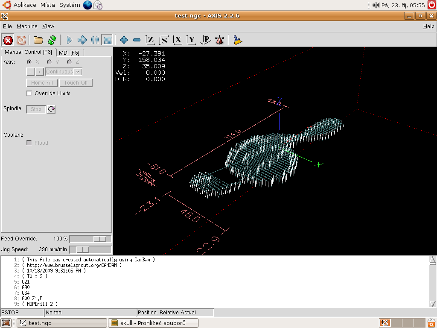This screenshot has width=437, height=328.
Task: Switch to the MDI [F5] tab
Action: [x=69, y=53]
